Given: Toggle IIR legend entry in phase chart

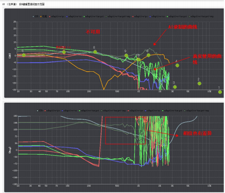Looking at the screenshot, I should pyautogui.click(x=40, y=111).
